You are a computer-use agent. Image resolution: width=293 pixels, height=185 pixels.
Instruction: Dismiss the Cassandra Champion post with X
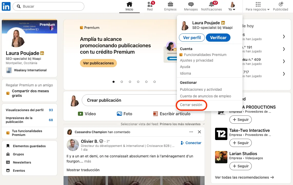pos(199,132)
